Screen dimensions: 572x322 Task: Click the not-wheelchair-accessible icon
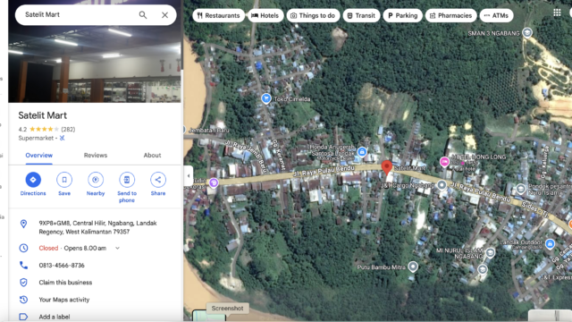(62, 138)
